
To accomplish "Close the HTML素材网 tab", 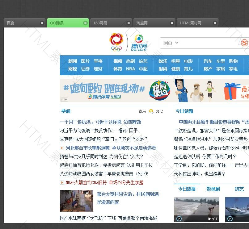I will point(215,23).
